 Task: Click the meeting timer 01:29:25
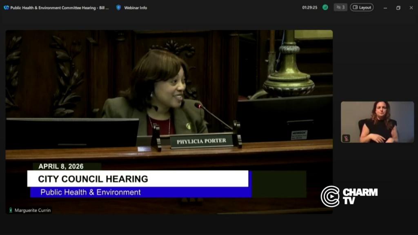click(x=309, y=7)
